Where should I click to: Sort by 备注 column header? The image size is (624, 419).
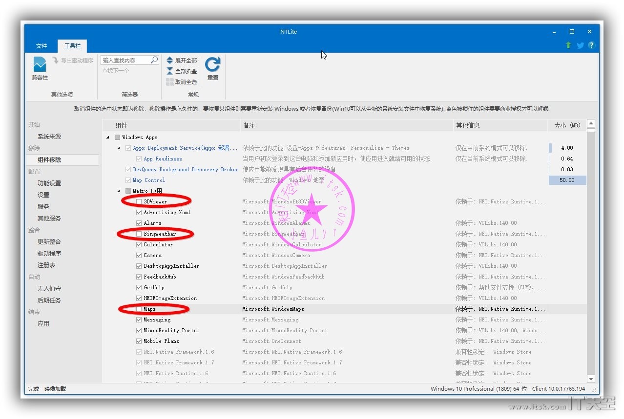coord(347,125)
